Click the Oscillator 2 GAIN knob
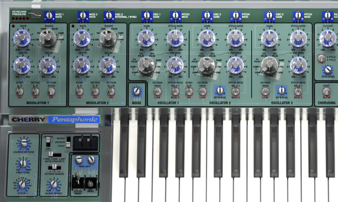This screenshot has width=338, height=202. pos(207,38)
